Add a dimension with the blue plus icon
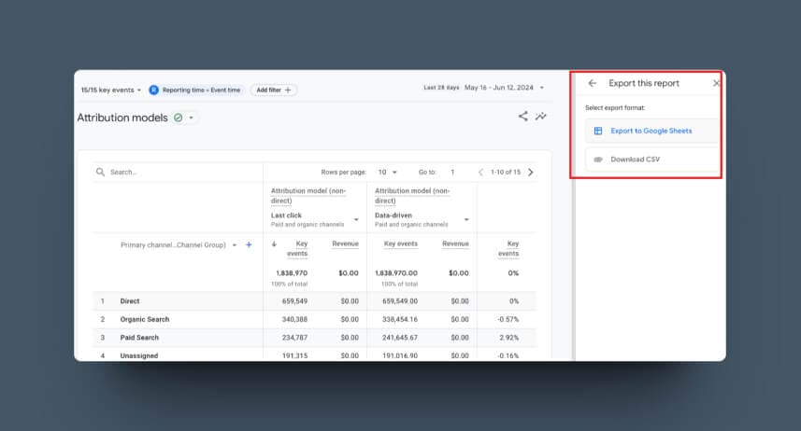The image size is (801, 431). pos(249,244)
